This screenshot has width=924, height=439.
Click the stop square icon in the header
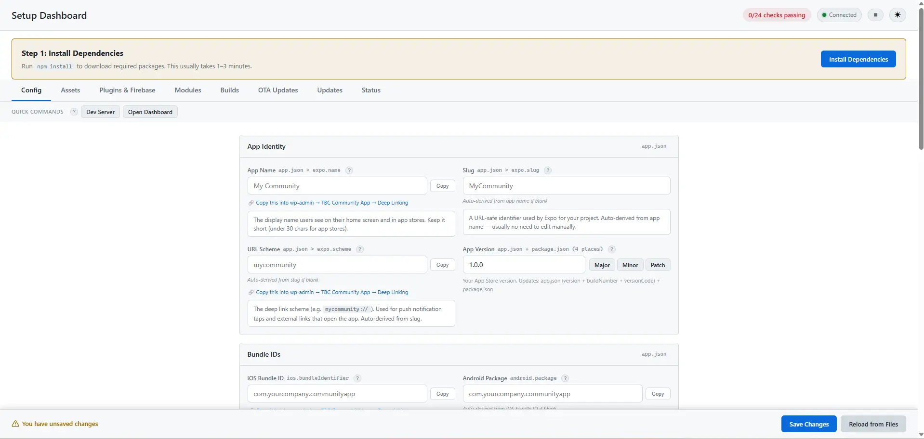point(875,15)
